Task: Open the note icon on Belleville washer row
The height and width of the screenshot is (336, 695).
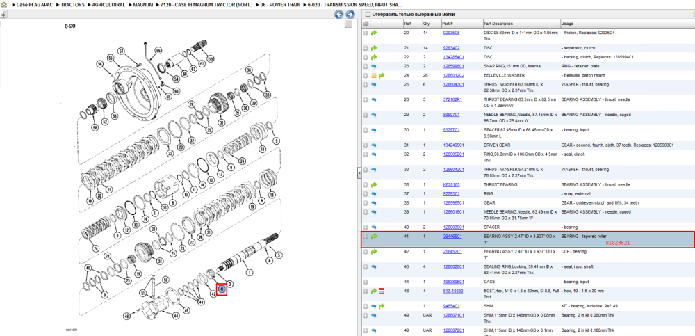Action: (374, 76)
